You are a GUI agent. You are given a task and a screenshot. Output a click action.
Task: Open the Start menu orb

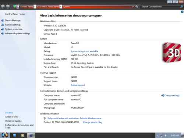click(x=5, y=135)
